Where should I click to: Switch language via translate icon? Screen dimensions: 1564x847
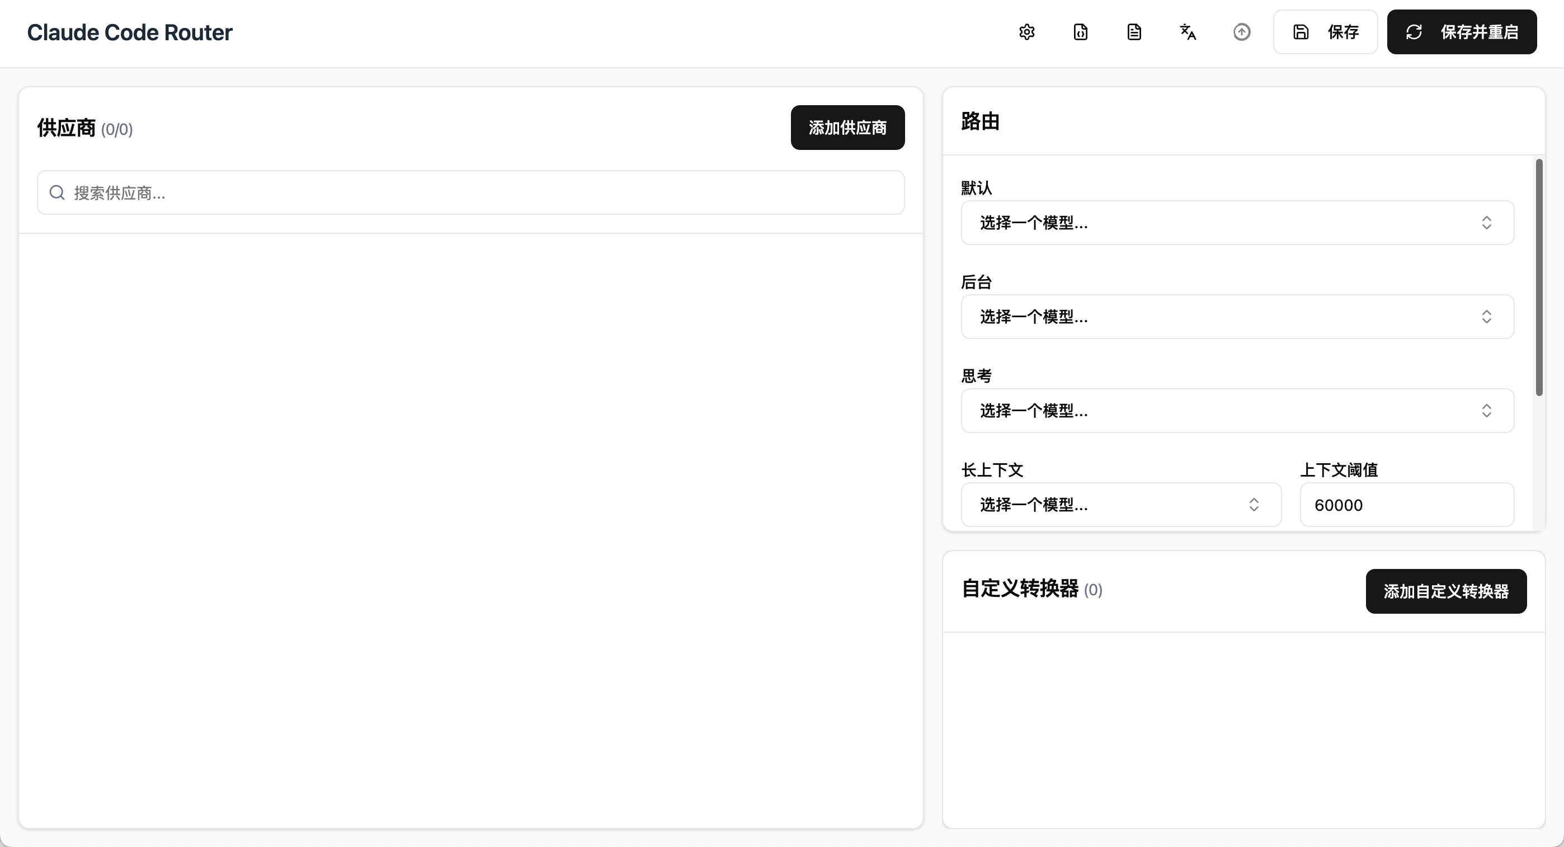(x=1188, y=32)
